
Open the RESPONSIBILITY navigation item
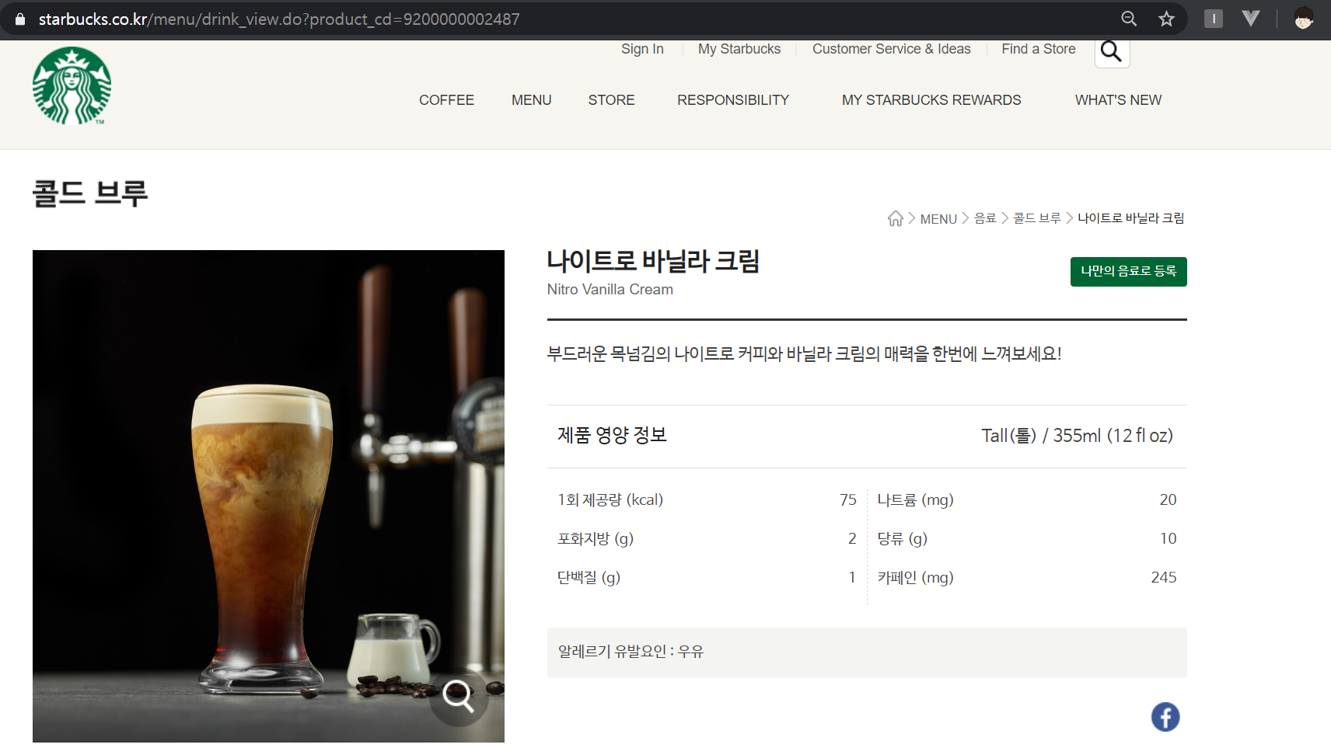(733, 100)
